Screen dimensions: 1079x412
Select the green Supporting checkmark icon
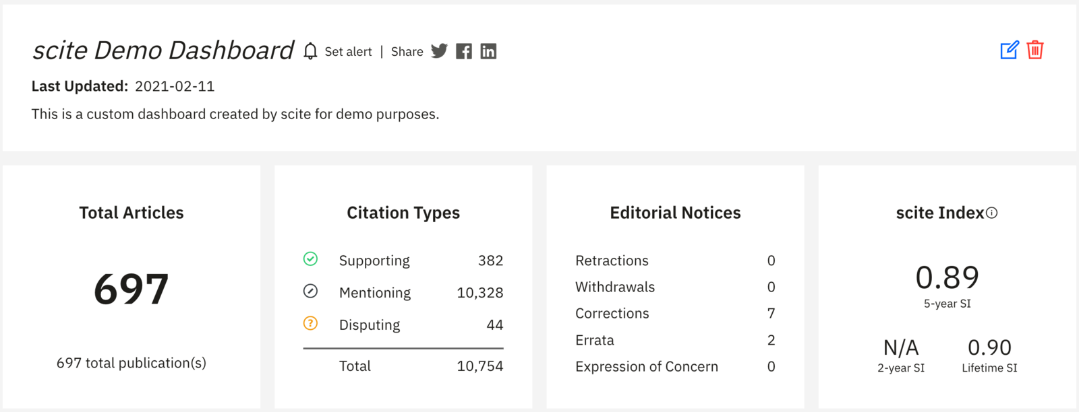310,259
